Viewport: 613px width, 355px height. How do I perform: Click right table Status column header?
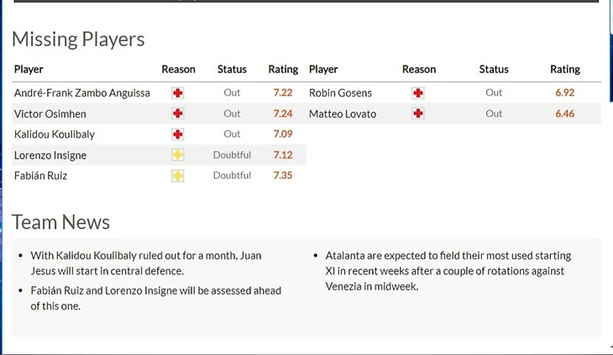pos(494,69)
